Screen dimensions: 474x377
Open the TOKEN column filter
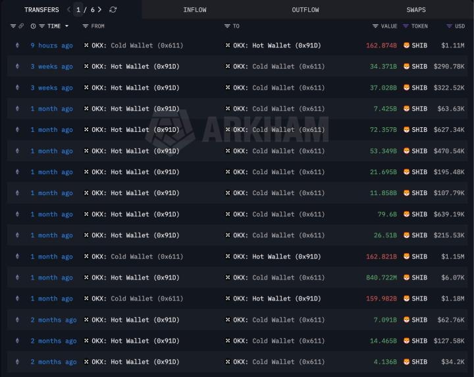[406, 26]
